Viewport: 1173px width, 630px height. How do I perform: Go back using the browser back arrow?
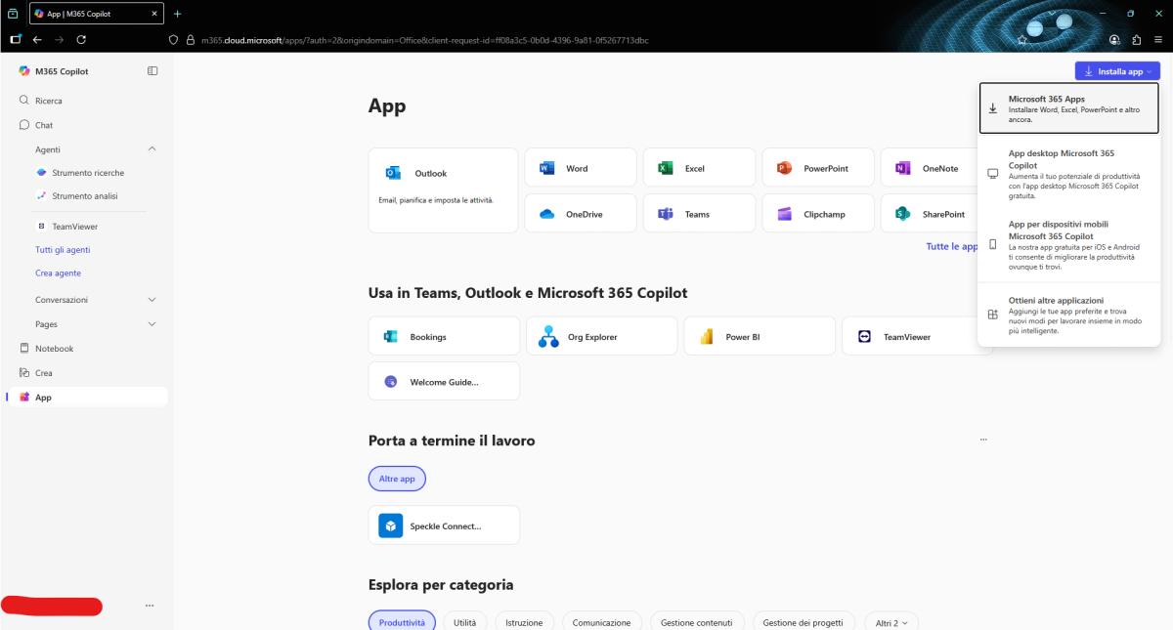click(x=37, y=40)
